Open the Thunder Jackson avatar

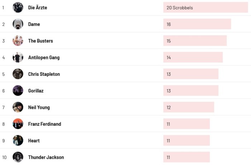pos(18,157)
